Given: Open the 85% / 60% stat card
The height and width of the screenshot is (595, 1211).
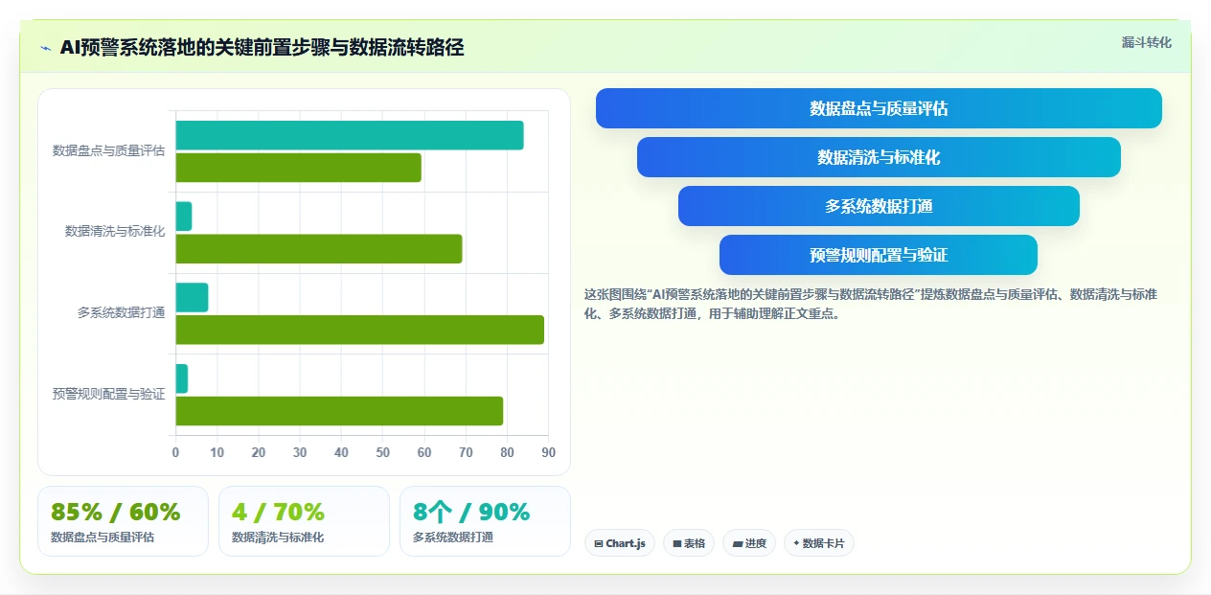Looking at the screenshot, I should click(123, 521).
